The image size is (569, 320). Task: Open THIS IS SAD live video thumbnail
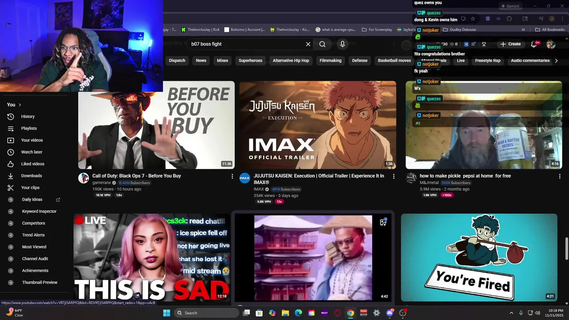click(x=152, y=257)
